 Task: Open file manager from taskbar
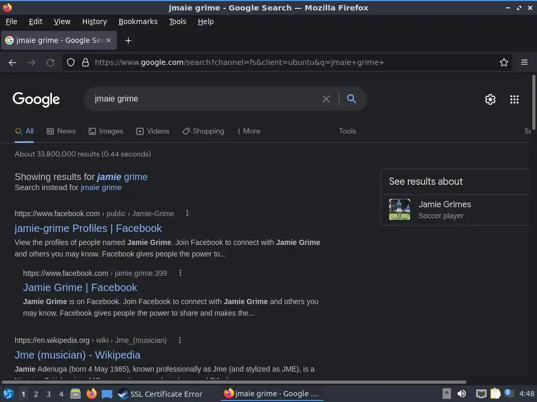[x=76, y=394]
